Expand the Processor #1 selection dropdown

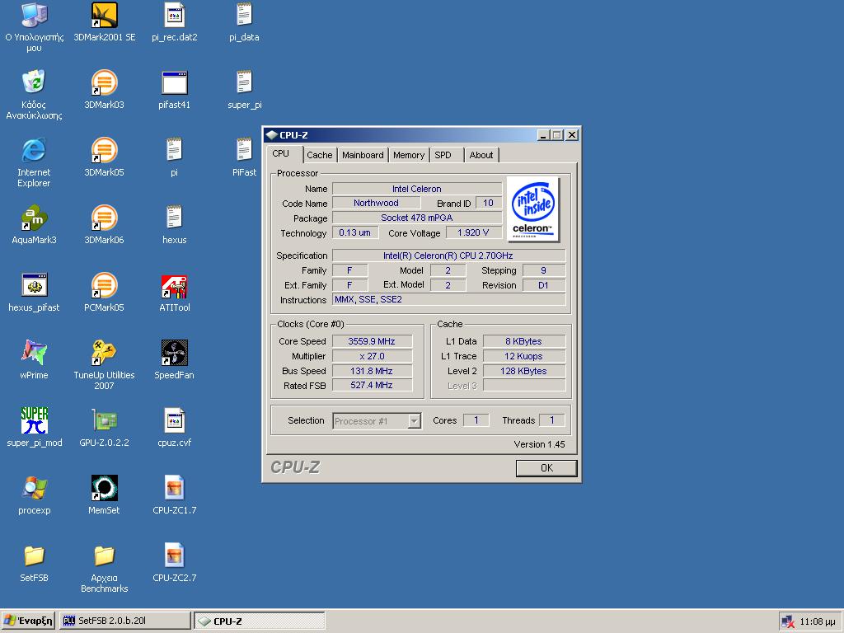[x=414, y=421]
